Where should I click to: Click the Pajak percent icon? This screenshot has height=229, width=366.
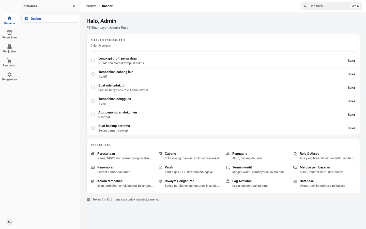coord(160,167)
